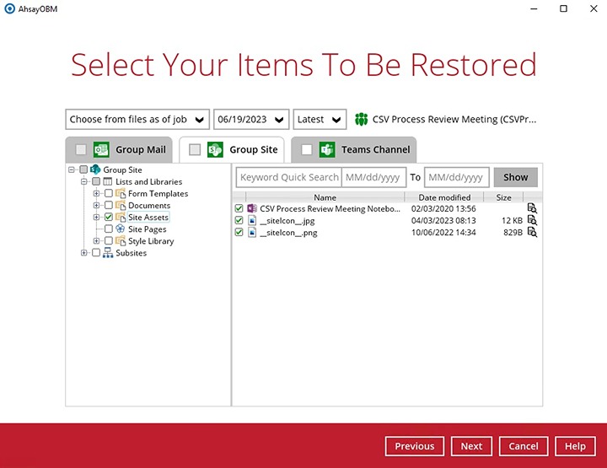This screenshot has height=468, width=607.
Task: Click preview icon for CSV Process Review Notebook
Action: click(x=532, y=208)
